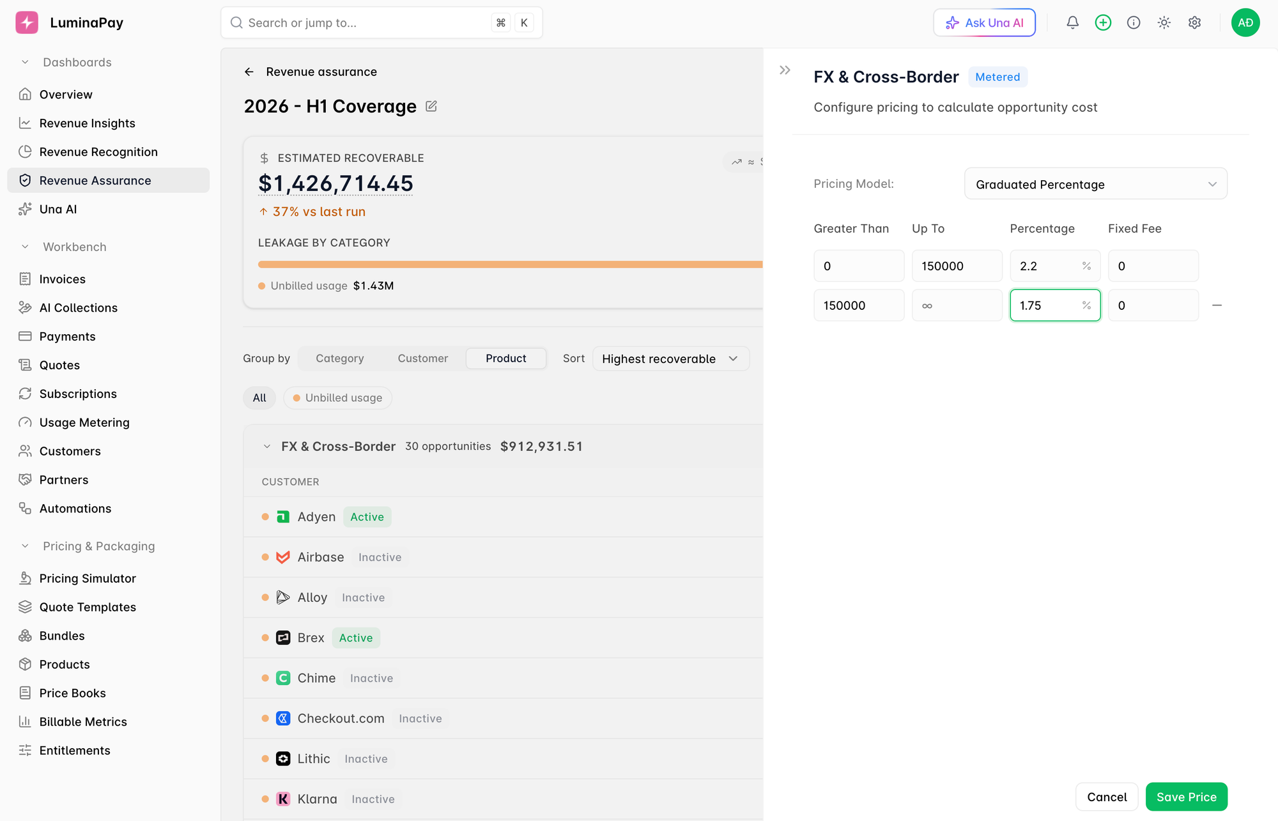Edit the first tier Up To 150000 field
The height and width of the screenshot is (821, 1278).
click(x=957, y=266)
